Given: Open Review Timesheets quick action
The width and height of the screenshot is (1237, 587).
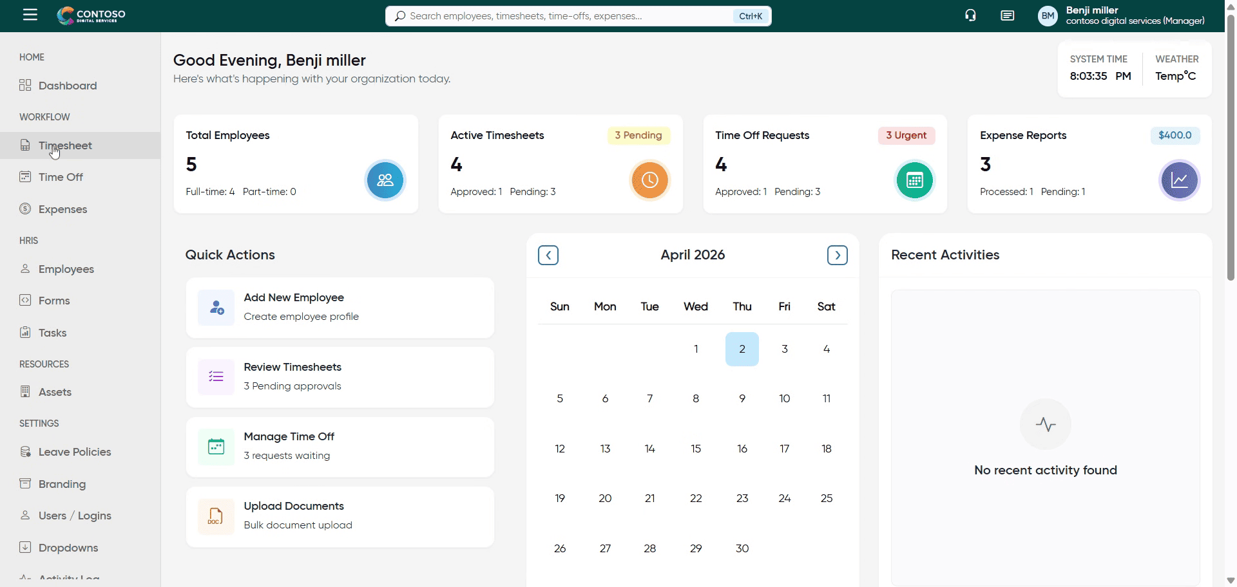Looking at the screenshot, I should pyautogui.click(x=340, y=377).
